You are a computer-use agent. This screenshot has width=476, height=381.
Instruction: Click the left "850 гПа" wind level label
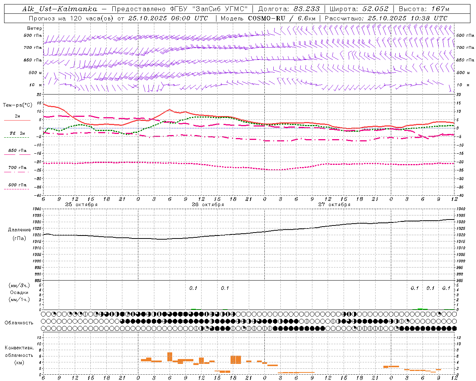pyautogui.click(x=33, y=60)
